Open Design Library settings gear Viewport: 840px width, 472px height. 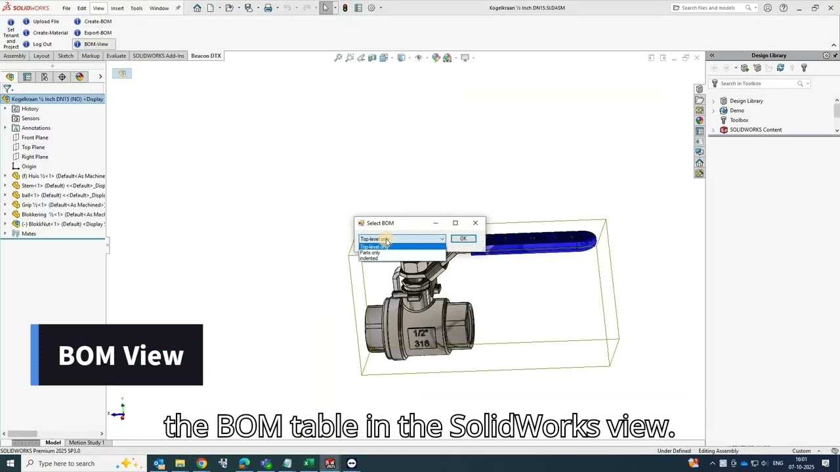coord(826,56)
